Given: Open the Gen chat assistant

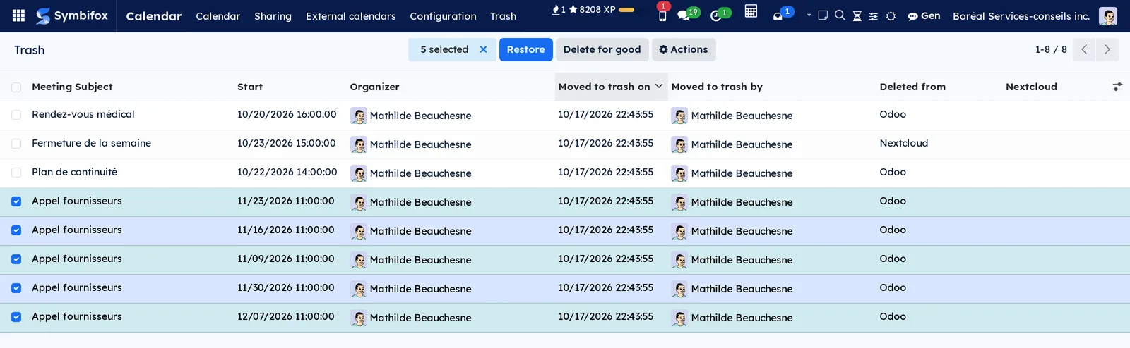Looking at the screenshot, I should (x=924, y=15).
